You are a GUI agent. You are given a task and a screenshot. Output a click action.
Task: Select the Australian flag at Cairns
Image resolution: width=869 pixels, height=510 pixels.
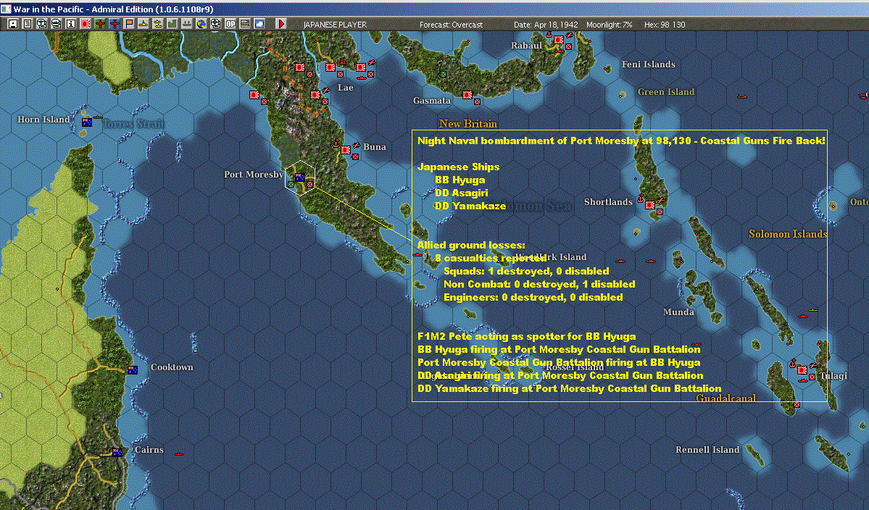click(x=117, y=453)
